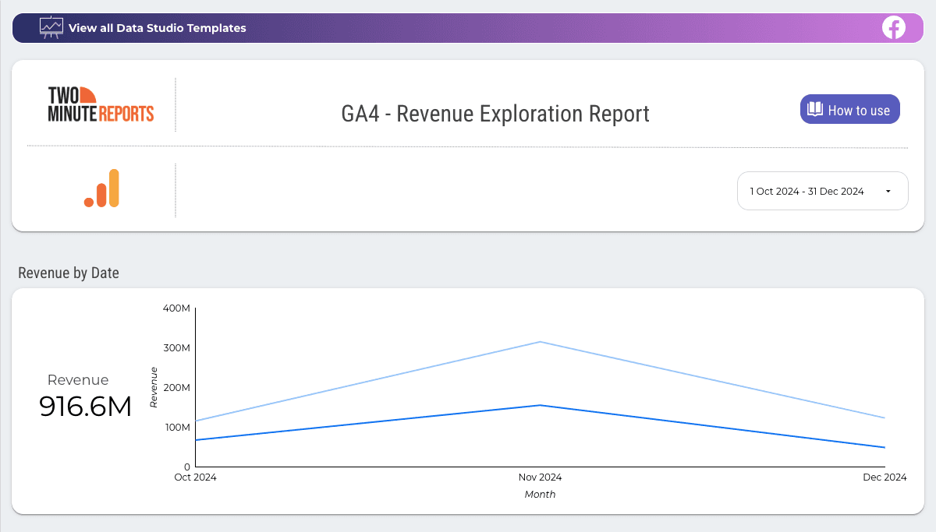Screen dimensions: 936x532
Task: Select the Revenue by Date section header
Action: point(68,273)
